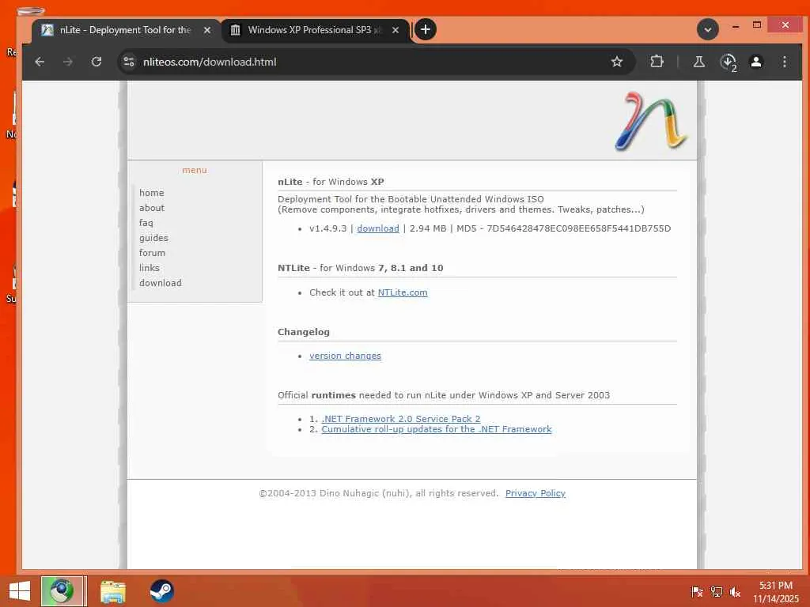Close the nLite Deployment Tool tab
Image resolution: width=810 pixels, height=607 pixels.
tap(207, 30)
